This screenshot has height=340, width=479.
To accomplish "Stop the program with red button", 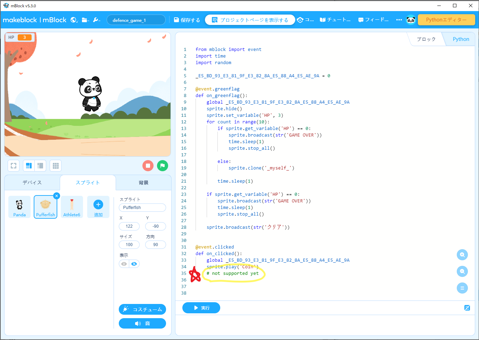I will 148,166.
